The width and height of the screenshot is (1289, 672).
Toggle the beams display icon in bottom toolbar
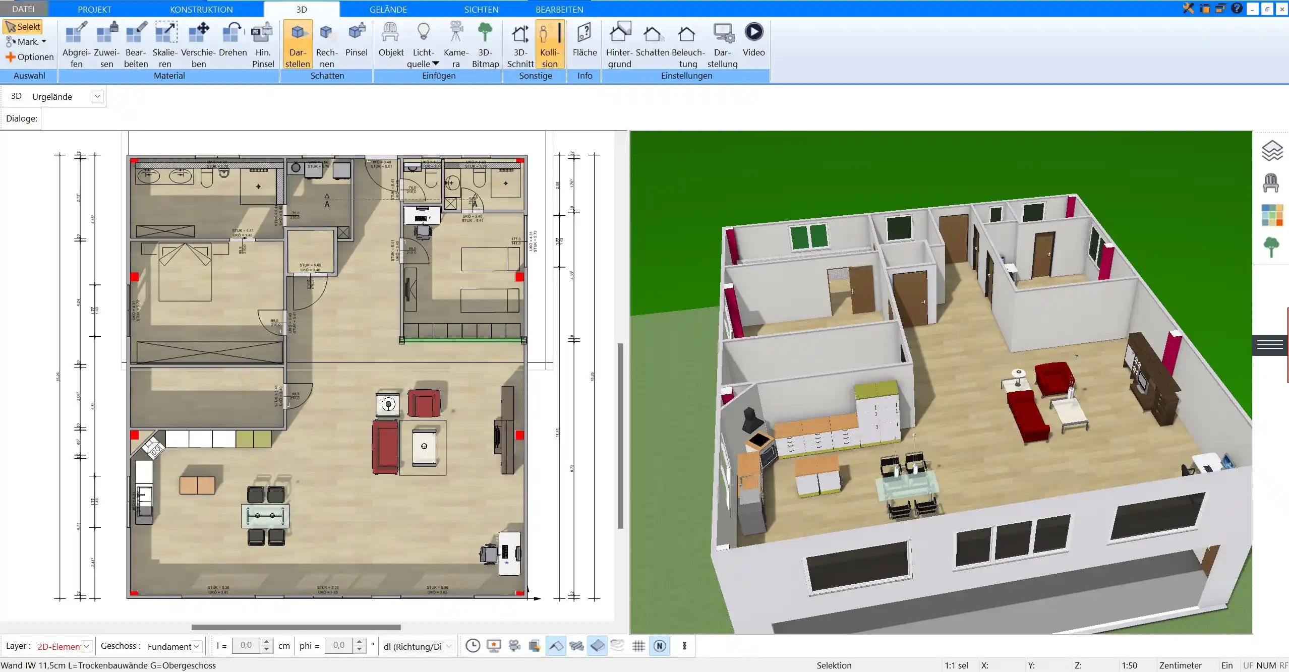click(x=576, y=646)
